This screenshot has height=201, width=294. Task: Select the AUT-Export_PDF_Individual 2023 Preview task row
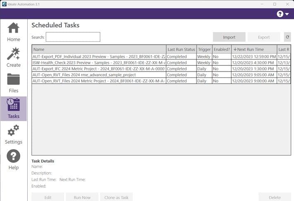tap(99, 56)
